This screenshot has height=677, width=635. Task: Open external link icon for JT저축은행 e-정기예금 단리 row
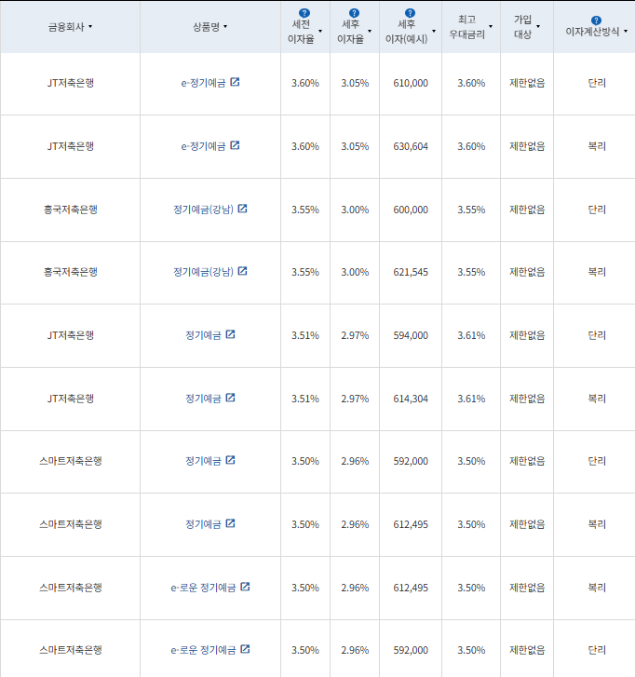point(235,82)
